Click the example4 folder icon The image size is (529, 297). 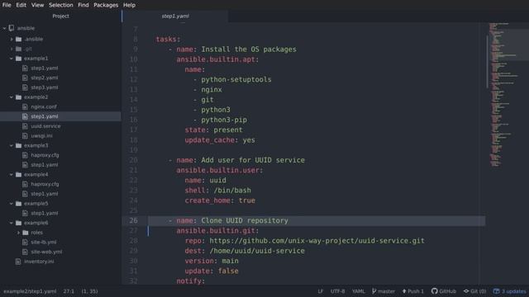[18, 175]
